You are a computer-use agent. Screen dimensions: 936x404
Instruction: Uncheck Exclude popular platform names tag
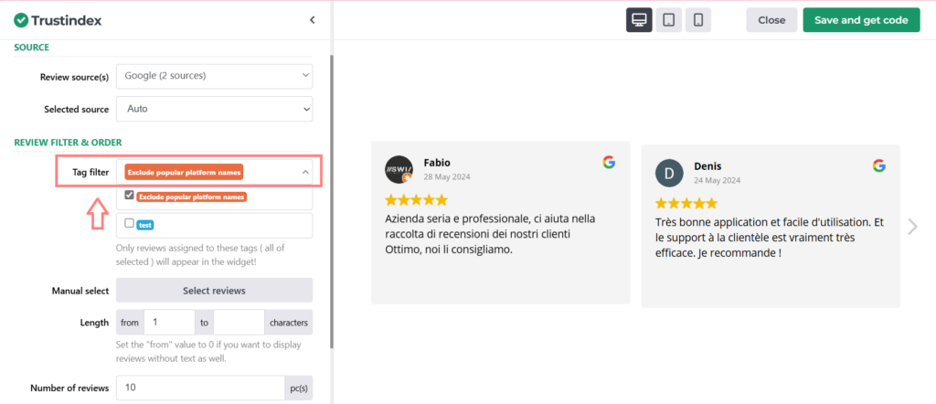click(x=130, y=195)
